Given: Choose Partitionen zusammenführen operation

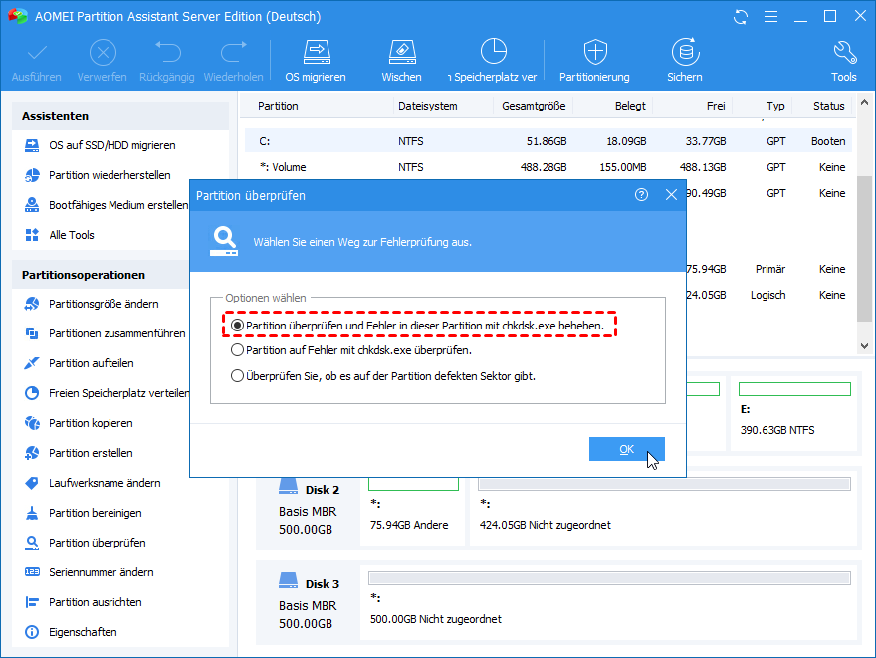Looking at the screenshot, I should [x=107, y=333].
